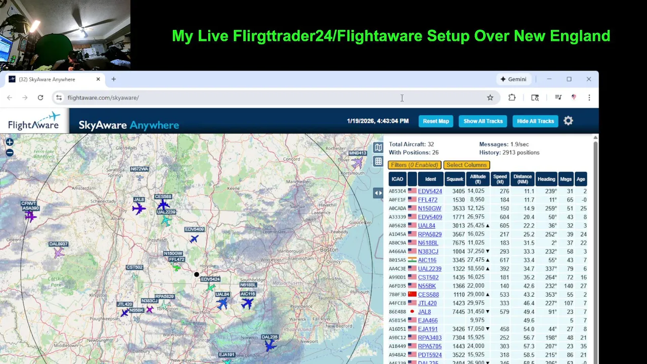Sort table by Distance (NM) column
The image size is (647, 364).
(522, 179)
